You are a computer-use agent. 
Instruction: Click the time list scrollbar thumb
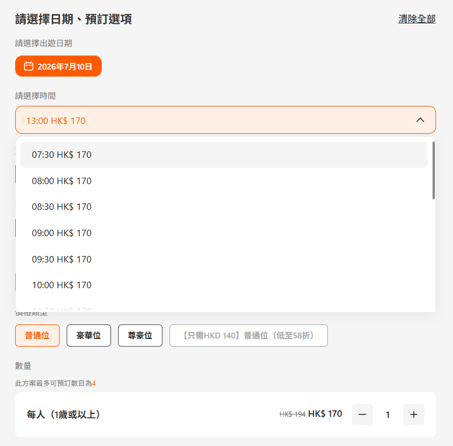point(433,171)
